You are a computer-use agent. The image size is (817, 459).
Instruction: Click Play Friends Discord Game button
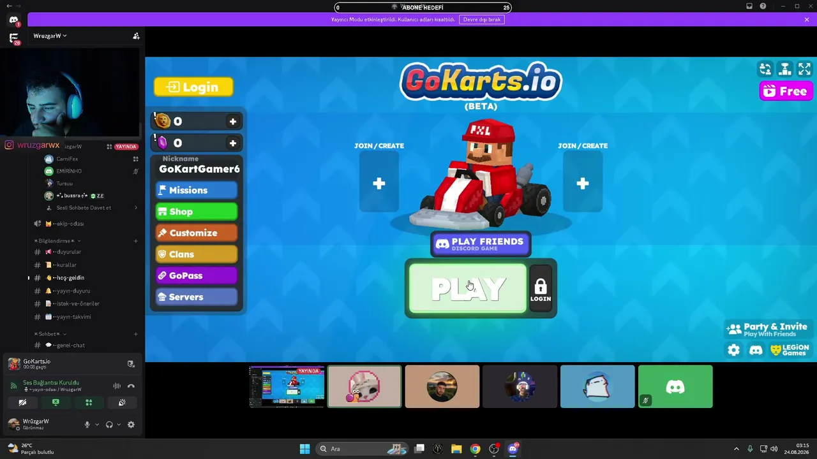[481, 244]
